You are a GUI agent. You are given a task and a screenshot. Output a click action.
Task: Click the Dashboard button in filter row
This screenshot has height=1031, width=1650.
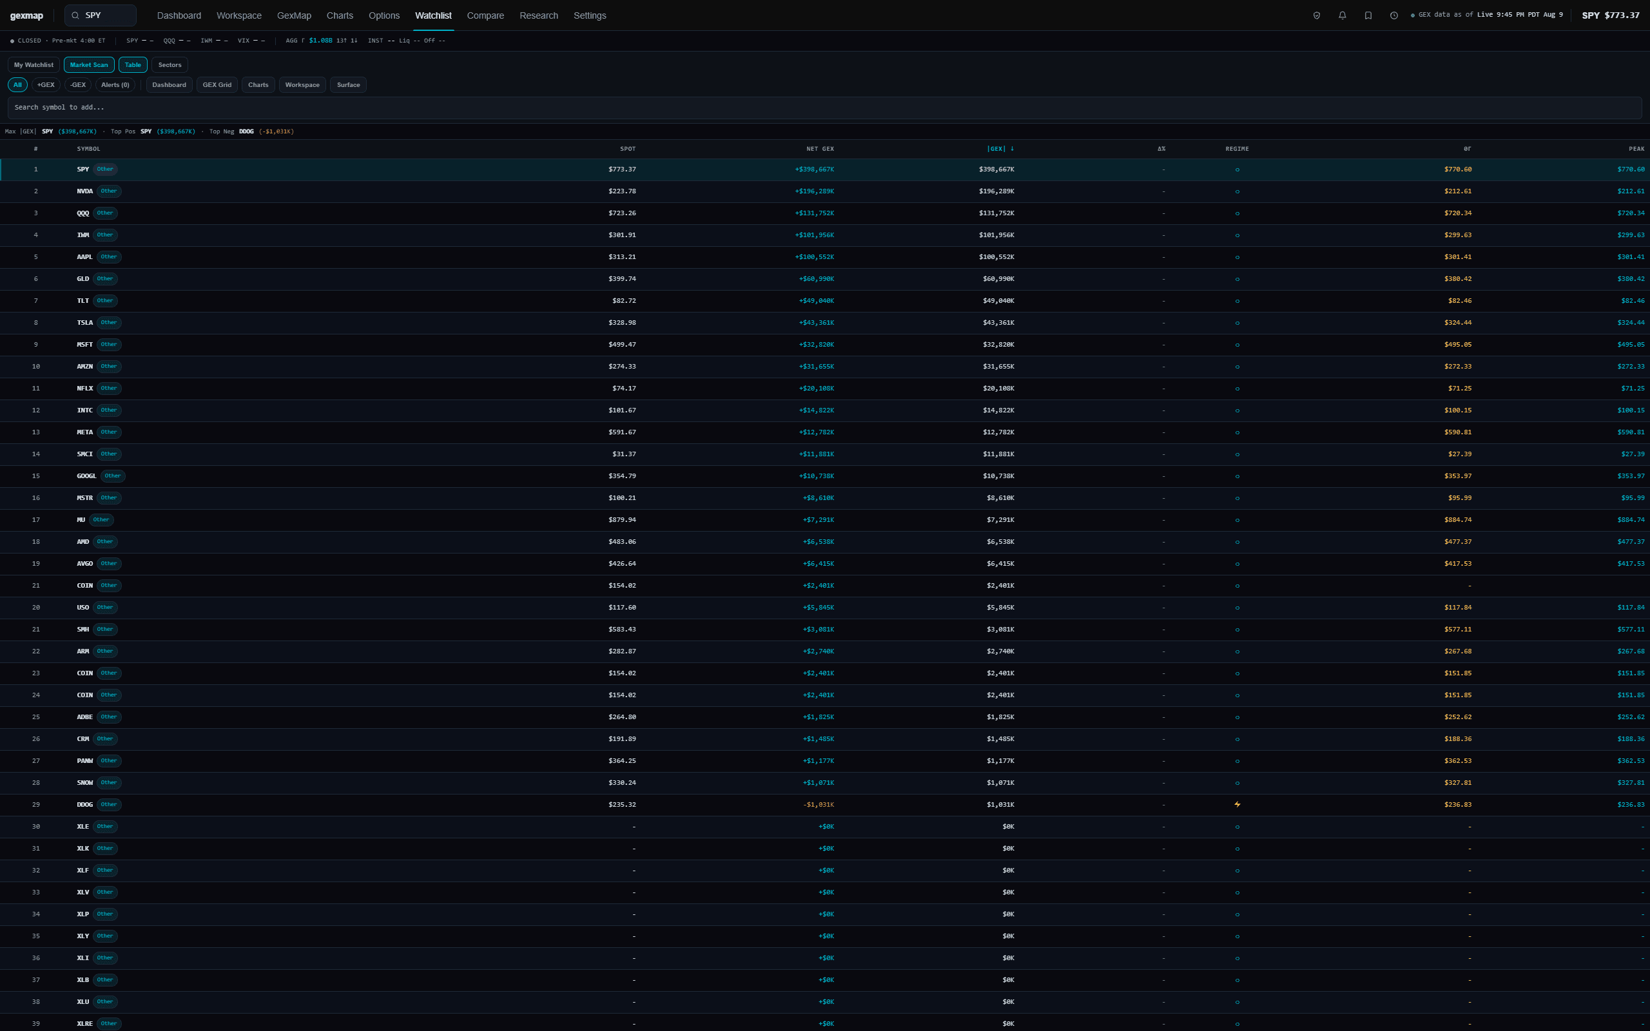pyautogui.click(x=169, y=84)
